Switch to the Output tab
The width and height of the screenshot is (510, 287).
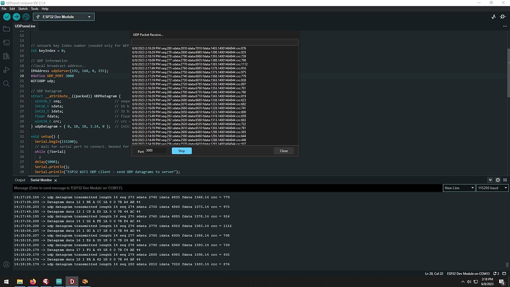pos(20,180)
